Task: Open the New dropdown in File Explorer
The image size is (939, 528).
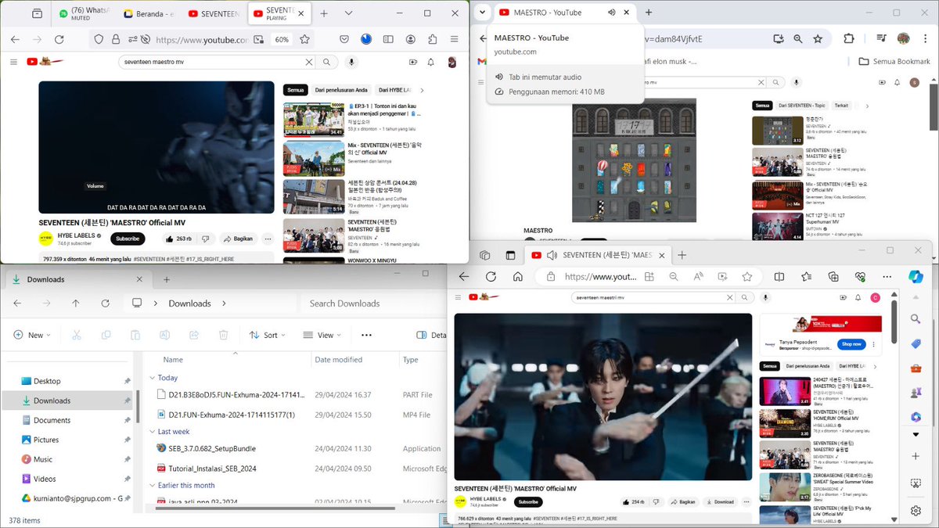Action: click(x=32, y=335)
